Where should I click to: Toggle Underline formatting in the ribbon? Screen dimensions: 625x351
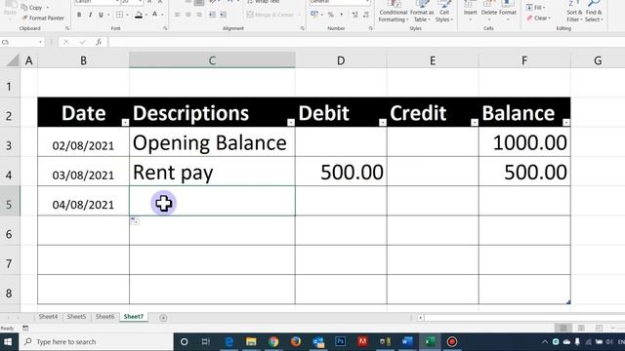click(101, 15)
